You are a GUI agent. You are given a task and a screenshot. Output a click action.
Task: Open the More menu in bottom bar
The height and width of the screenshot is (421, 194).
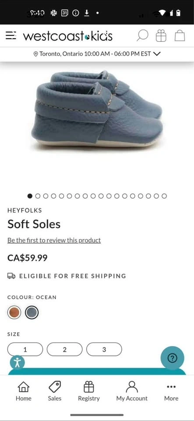tap(171, 392)
